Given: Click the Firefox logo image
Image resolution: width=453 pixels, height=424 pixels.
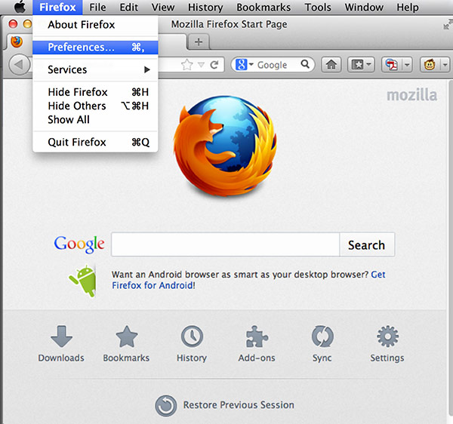Looking at the screenshot, I should click(225, 146).
